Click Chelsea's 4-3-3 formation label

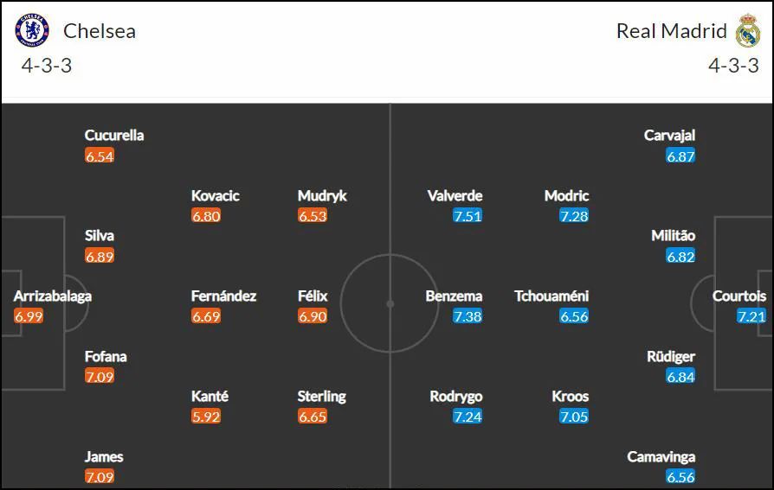(x=47, y=65)
